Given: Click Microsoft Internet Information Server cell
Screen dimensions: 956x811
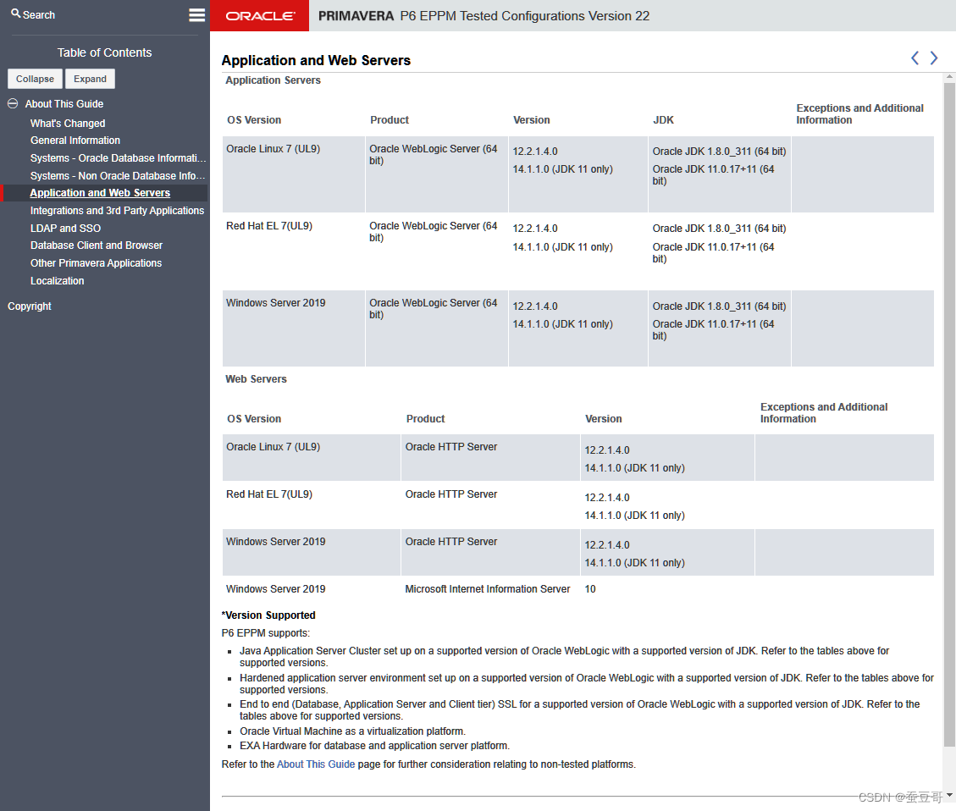Looking at the screenshot, I should click(x=488, y=588).
